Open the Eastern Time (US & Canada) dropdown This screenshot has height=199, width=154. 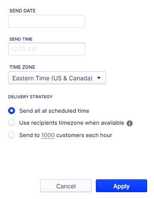coord(57,78)
